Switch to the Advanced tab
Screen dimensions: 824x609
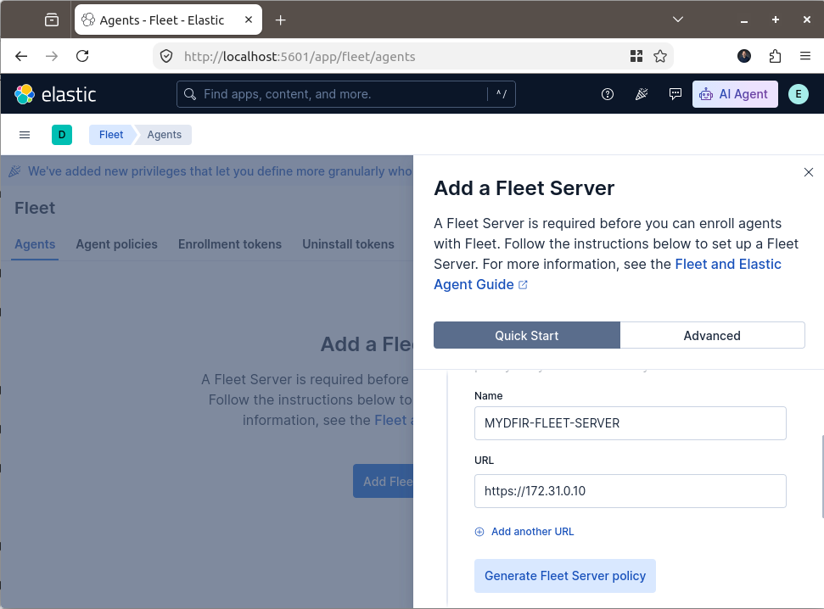[712, 335]
